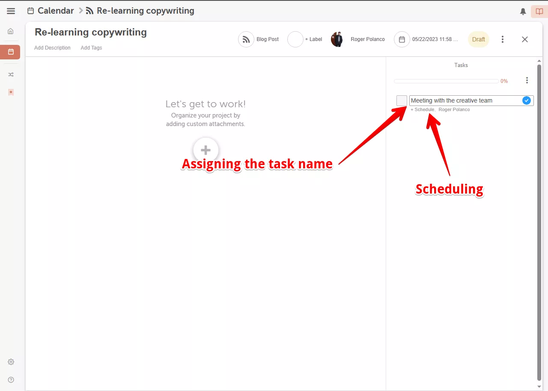548x391 pixels.
Task: Open the hamburger menu
Action: [x=11, y=11]
